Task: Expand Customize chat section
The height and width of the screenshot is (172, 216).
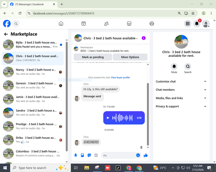Action: [181, 81]
